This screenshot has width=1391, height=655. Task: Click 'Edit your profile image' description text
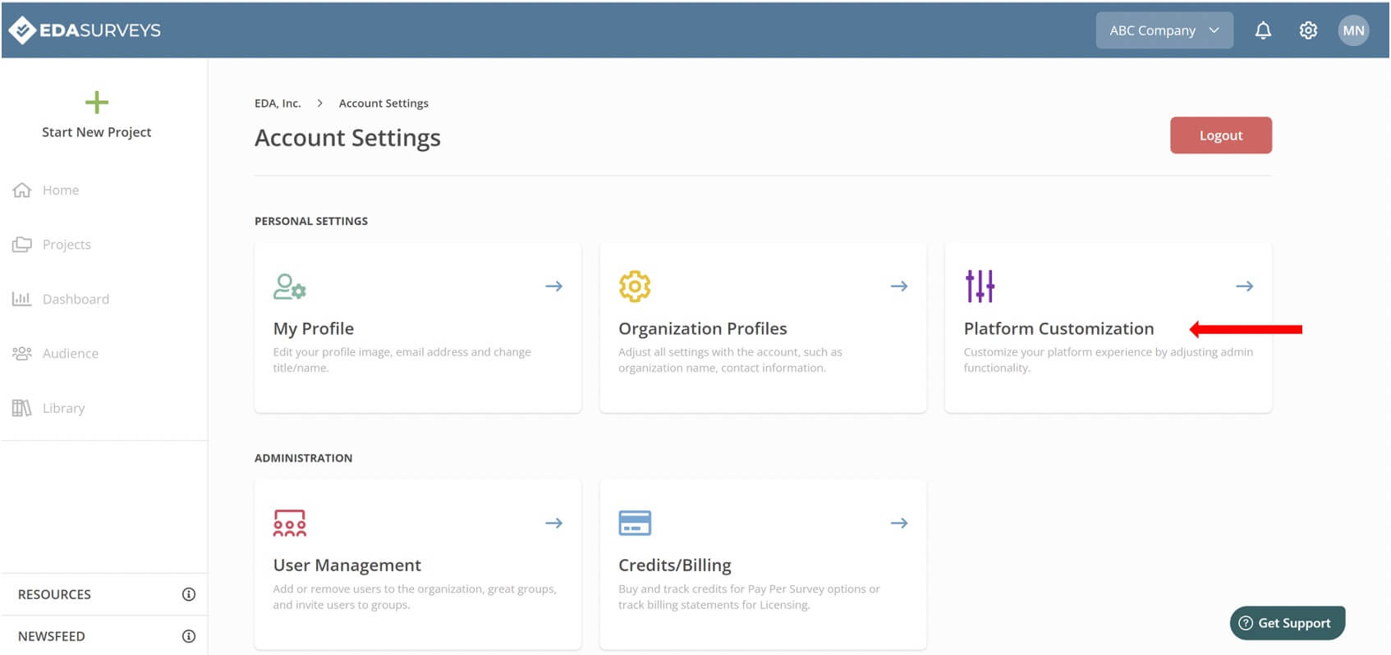(x=402, y=360)
